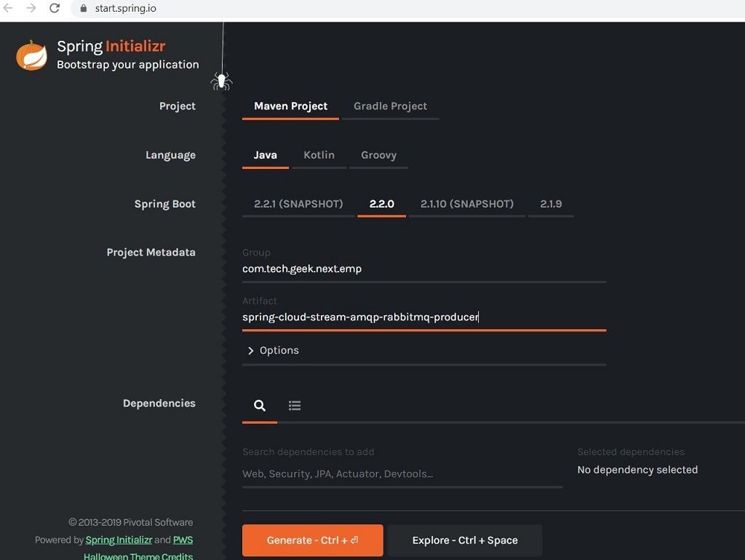Viewport: 745px width, 560px height.
Task: Click the 'Dependencies' section label
Action: 159,403
